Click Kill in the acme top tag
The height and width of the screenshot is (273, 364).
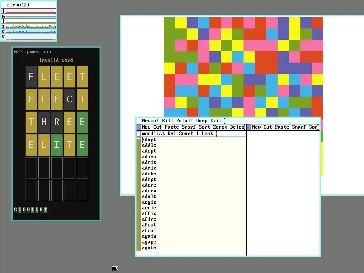pyautogui.click(x=167, y=121)
